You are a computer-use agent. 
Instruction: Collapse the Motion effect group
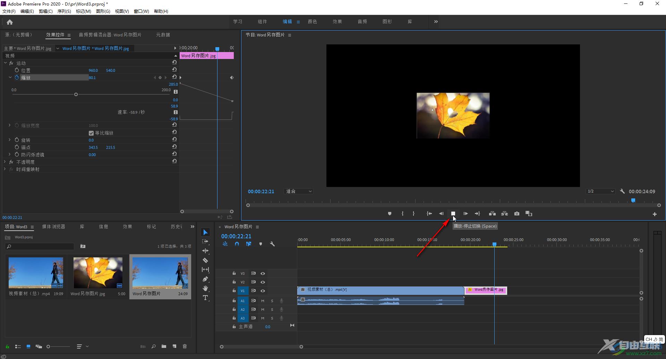click(5, 63)
